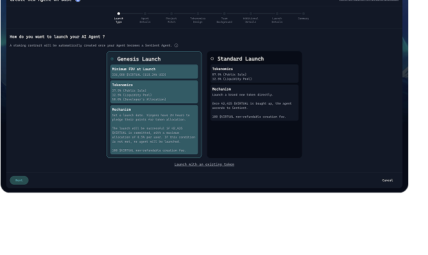Click the Standard Launch Mechanism panel

pyautogui.click(x=254, y=103)
